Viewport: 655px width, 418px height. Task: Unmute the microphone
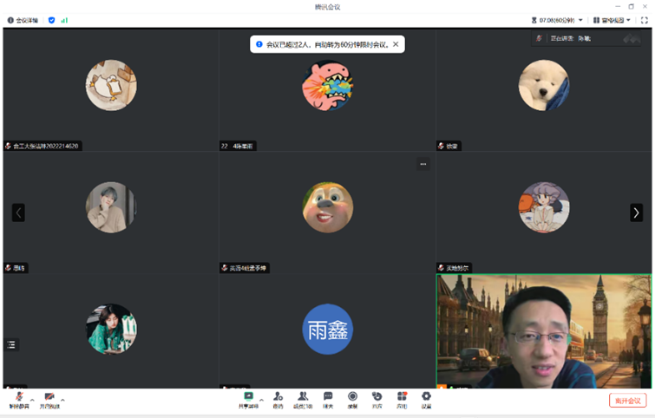click(18, 399)
